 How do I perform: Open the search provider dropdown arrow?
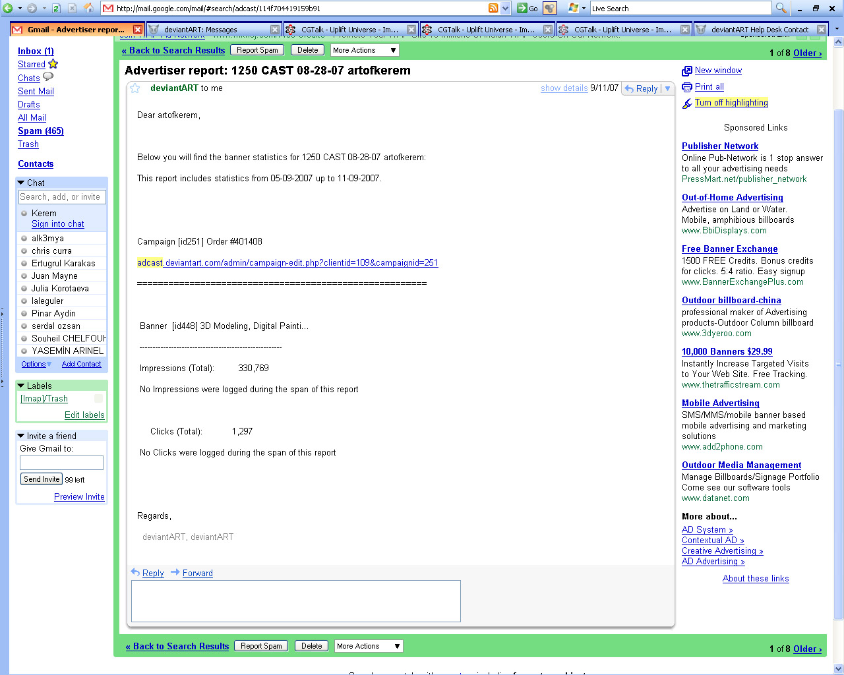click(x=584, y=9)
